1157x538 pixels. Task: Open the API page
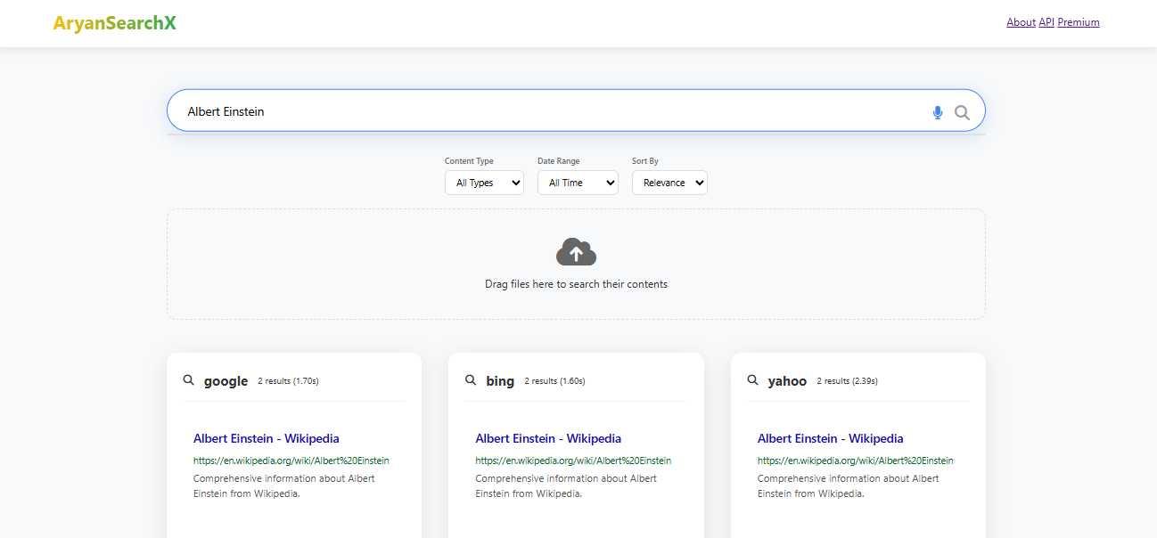tap(1046, 21)
